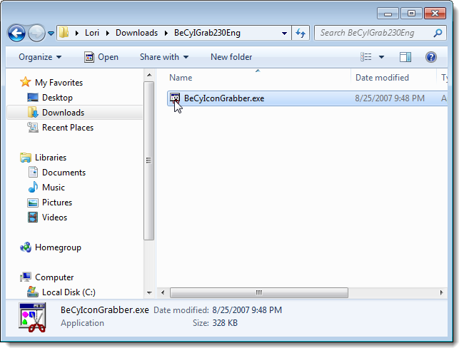This screenshot has height=353, width=464.
Task: Select BeCyIGrab230Eng in the address breadcrumb
Action: [207, 33]
